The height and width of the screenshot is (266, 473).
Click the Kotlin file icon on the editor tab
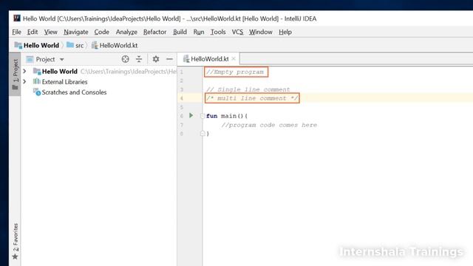click(x=186, y=59)
